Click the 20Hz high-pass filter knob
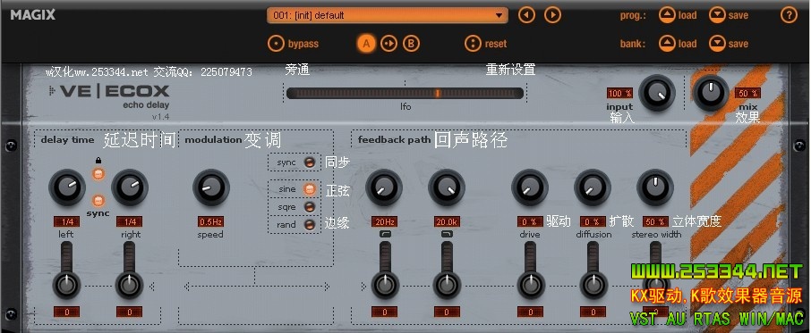 coord(384,187)
